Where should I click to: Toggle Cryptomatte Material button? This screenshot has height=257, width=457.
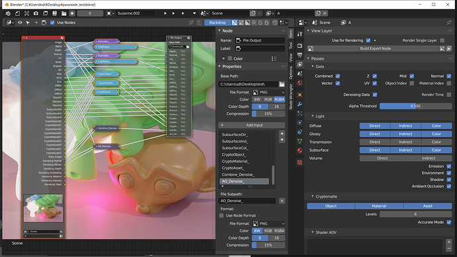click(x=379, y=206)
